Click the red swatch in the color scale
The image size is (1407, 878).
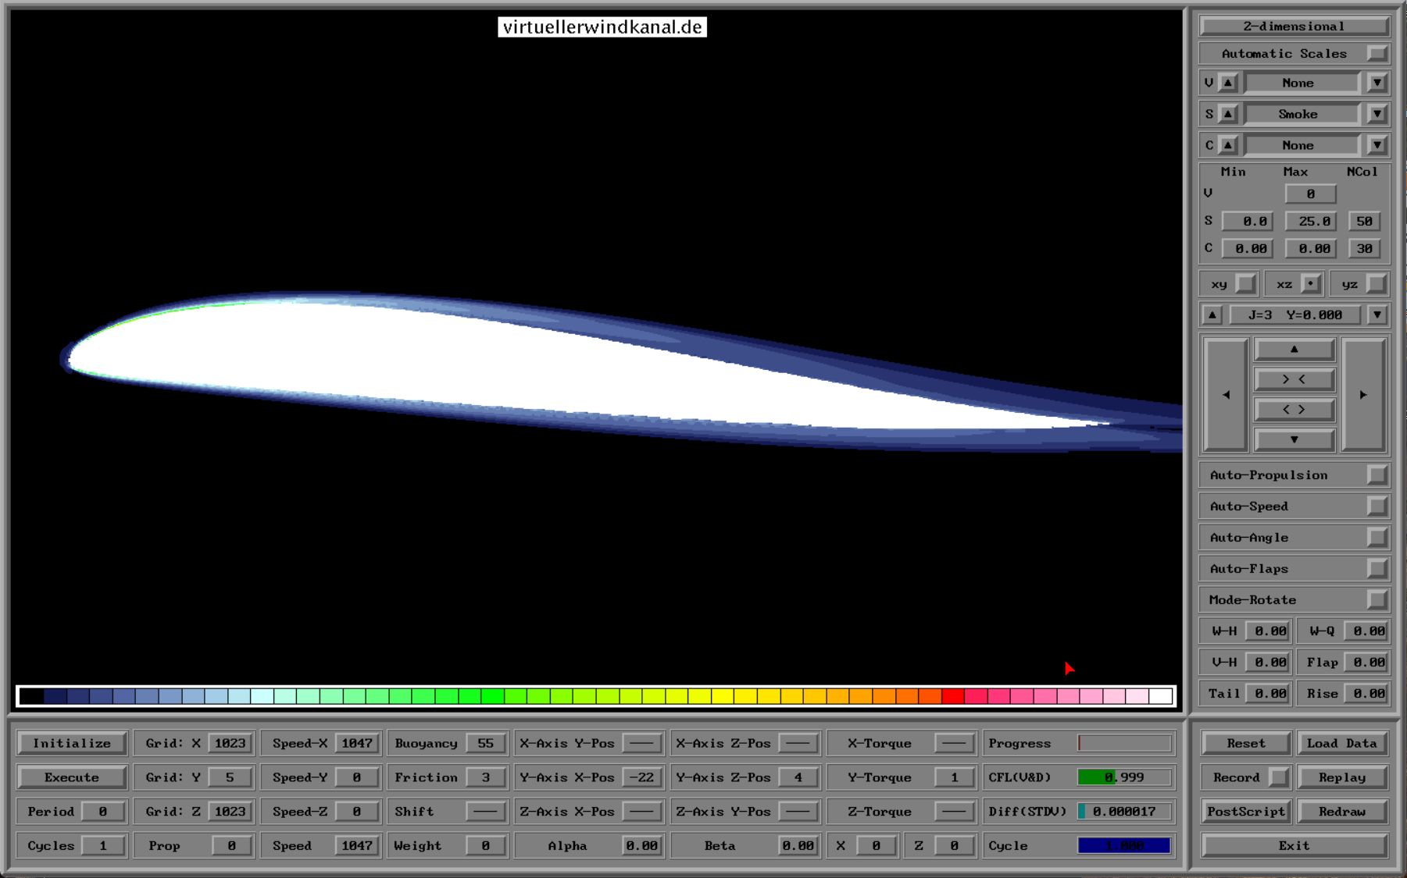click(x=952, y=696)
